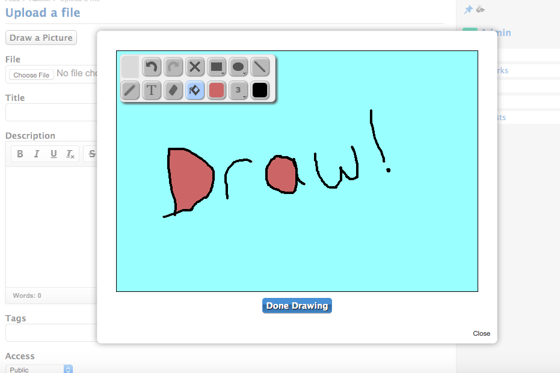The image size is (560, 373).
Task: Focus the Title input field
Action: pos(51,112)
